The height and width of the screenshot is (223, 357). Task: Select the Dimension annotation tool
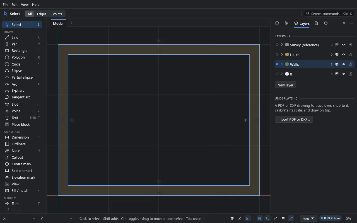[22, 137]
